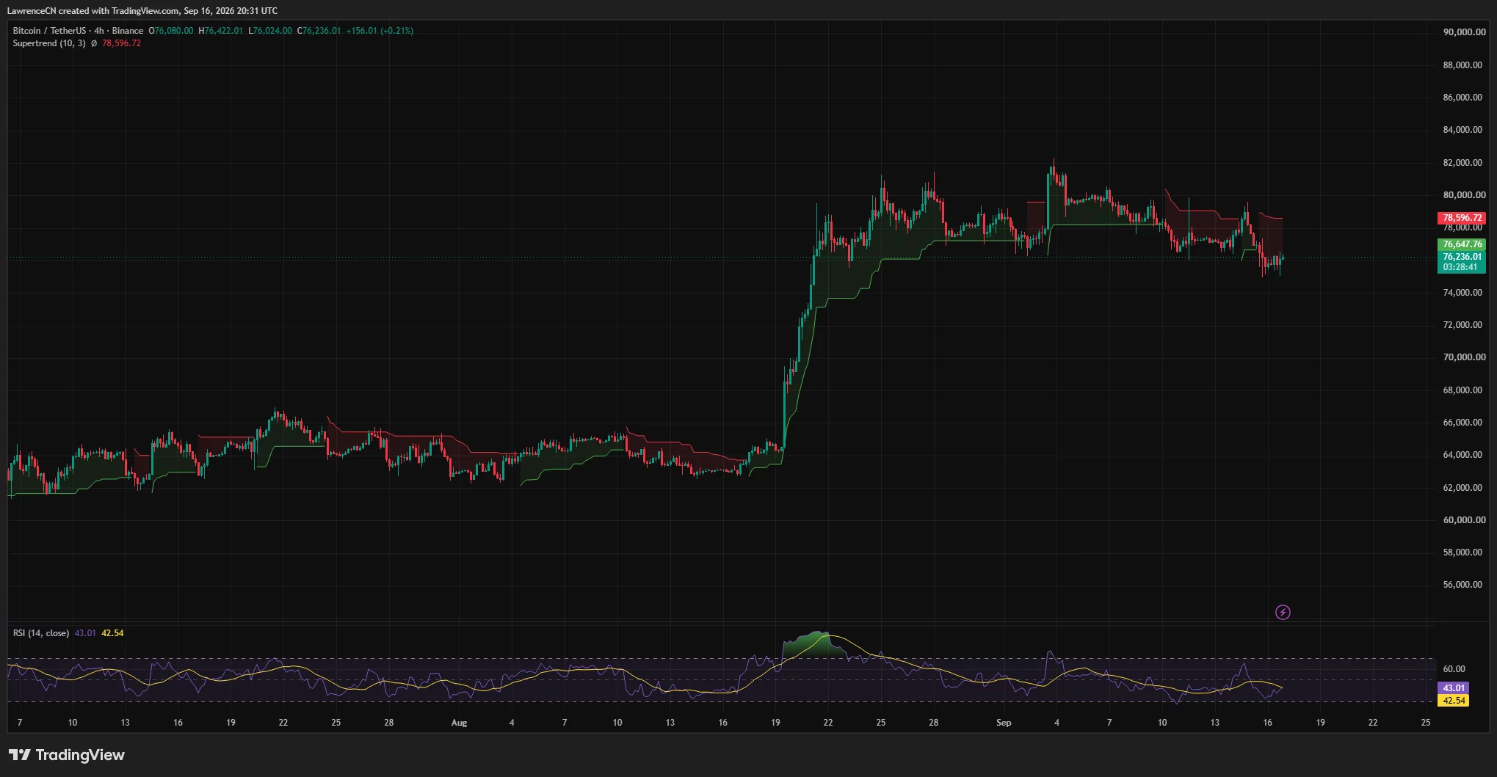Click the 68,000.00 price axis label
This screenshot has height=777, width=1497.
coord(1462,390)
